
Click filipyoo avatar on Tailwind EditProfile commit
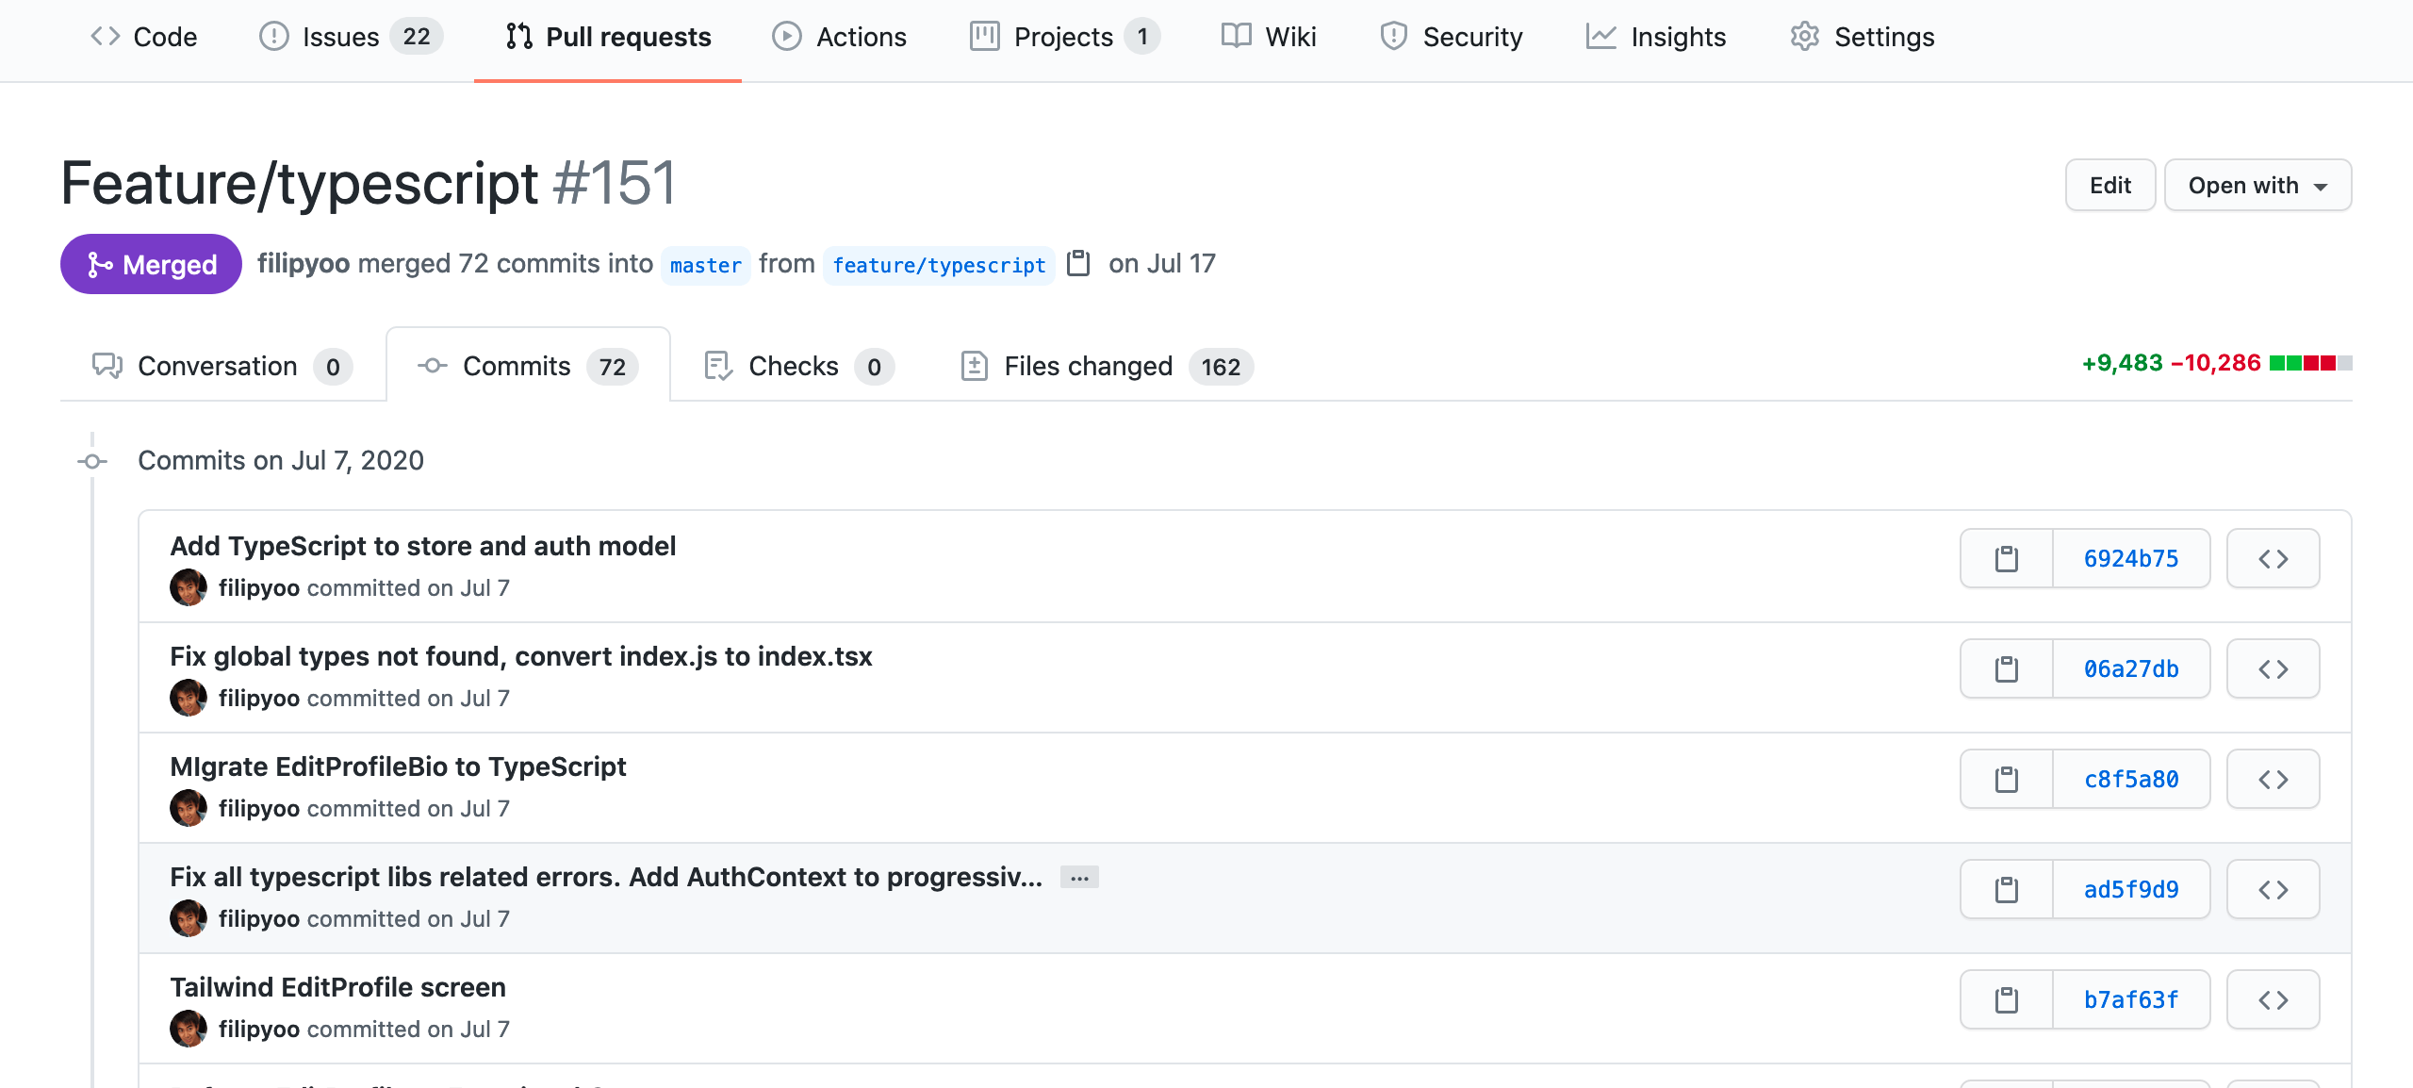(x=189, y=1029)
